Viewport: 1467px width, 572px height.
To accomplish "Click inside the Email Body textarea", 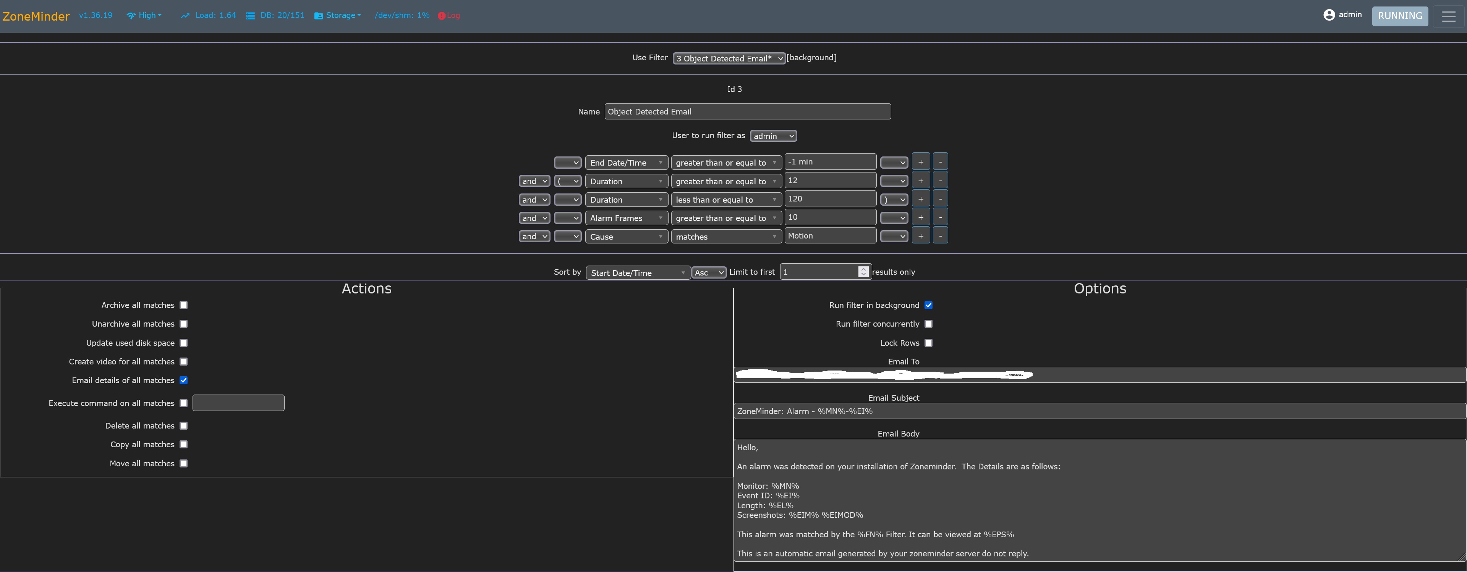I will pos(1100,500).
